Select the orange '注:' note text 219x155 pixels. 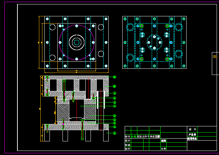click(215, 57)
